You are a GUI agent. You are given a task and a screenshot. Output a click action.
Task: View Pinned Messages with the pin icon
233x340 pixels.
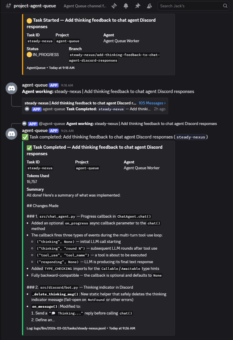(138, 6)
